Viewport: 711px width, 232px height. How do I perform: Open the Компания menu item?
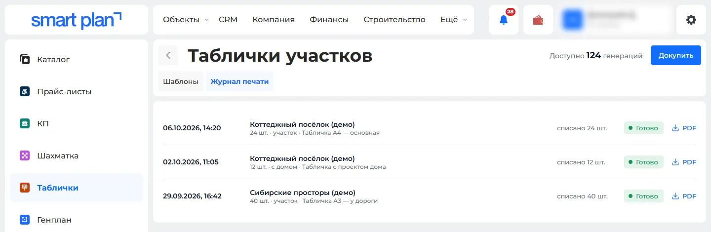(274, 20)
